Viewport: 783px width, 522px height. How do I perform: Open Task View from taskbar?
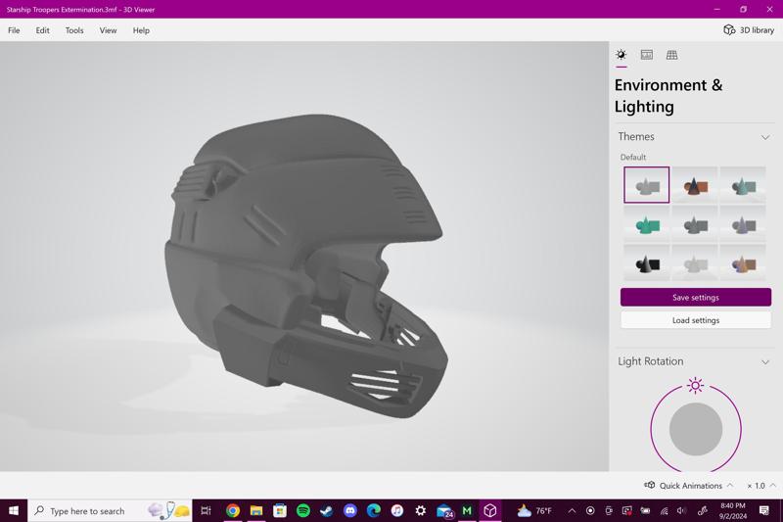click(206, 510)
